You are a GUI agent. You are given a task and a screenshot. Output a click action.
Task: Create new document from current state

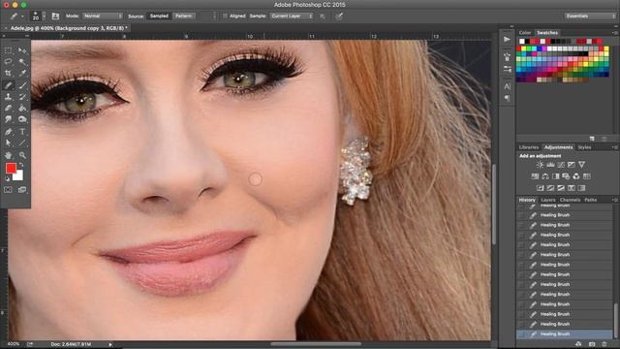[x=578, y=344]
